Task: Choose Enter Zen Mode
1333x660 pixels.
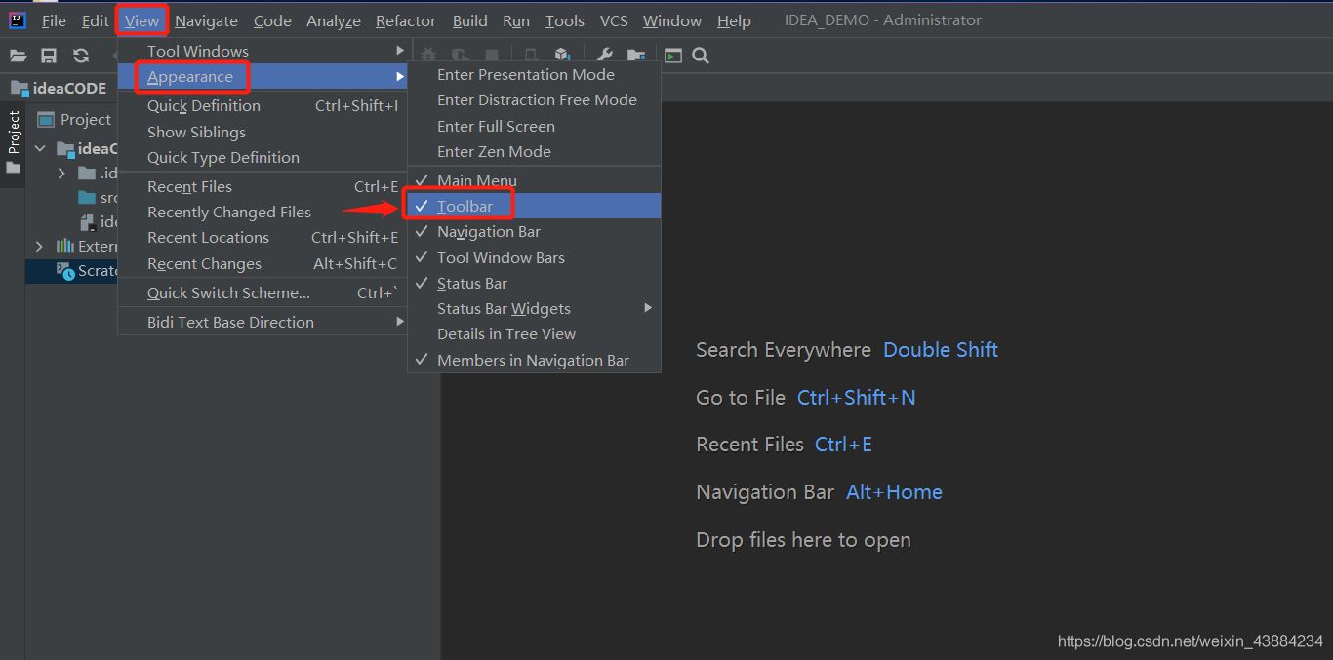Action: point(494,152)
